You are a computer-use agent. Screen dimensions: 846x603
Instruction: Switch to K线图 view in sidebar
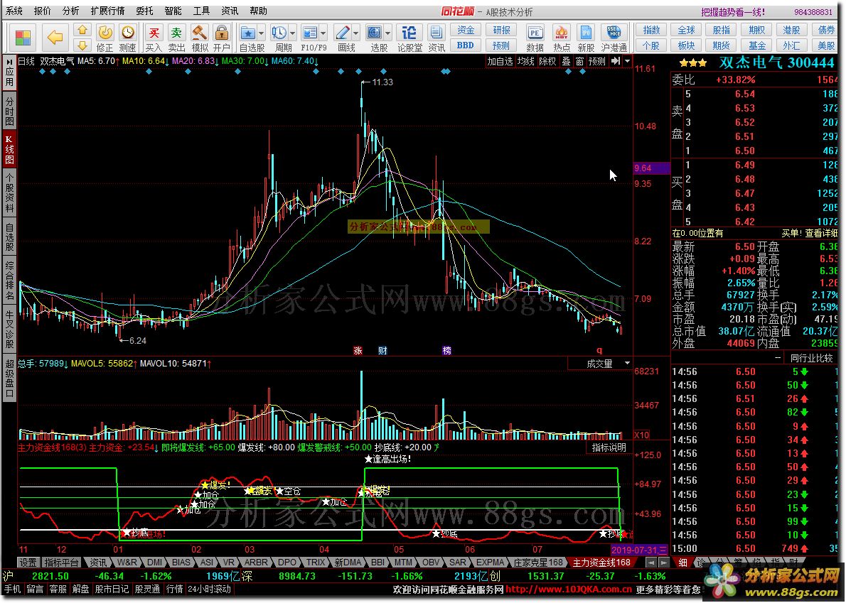(9, 151)
